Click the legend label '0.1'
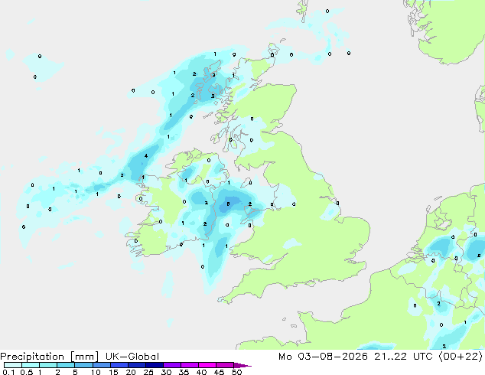 coord(8,372)
